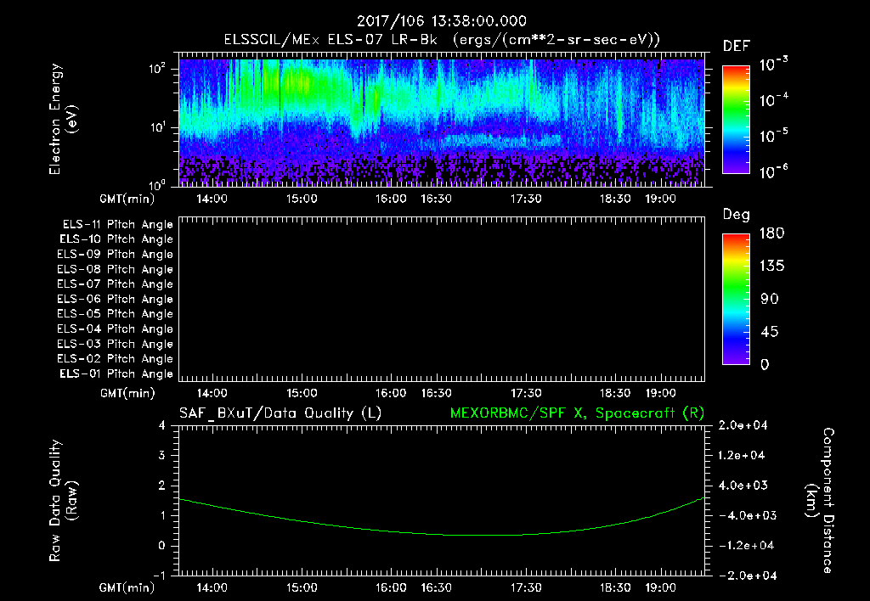Screen dimensions: 870x601
Task: Click the 17:30 tick label under spectrogram
Action: click(x=526, y=199)
